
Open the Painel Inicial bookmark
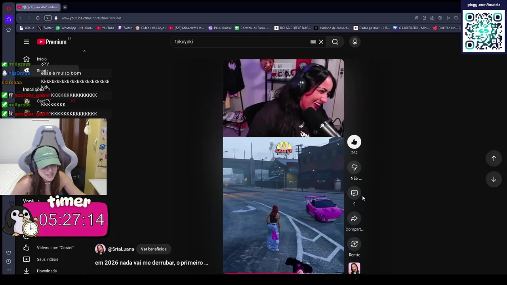(220, 28)
